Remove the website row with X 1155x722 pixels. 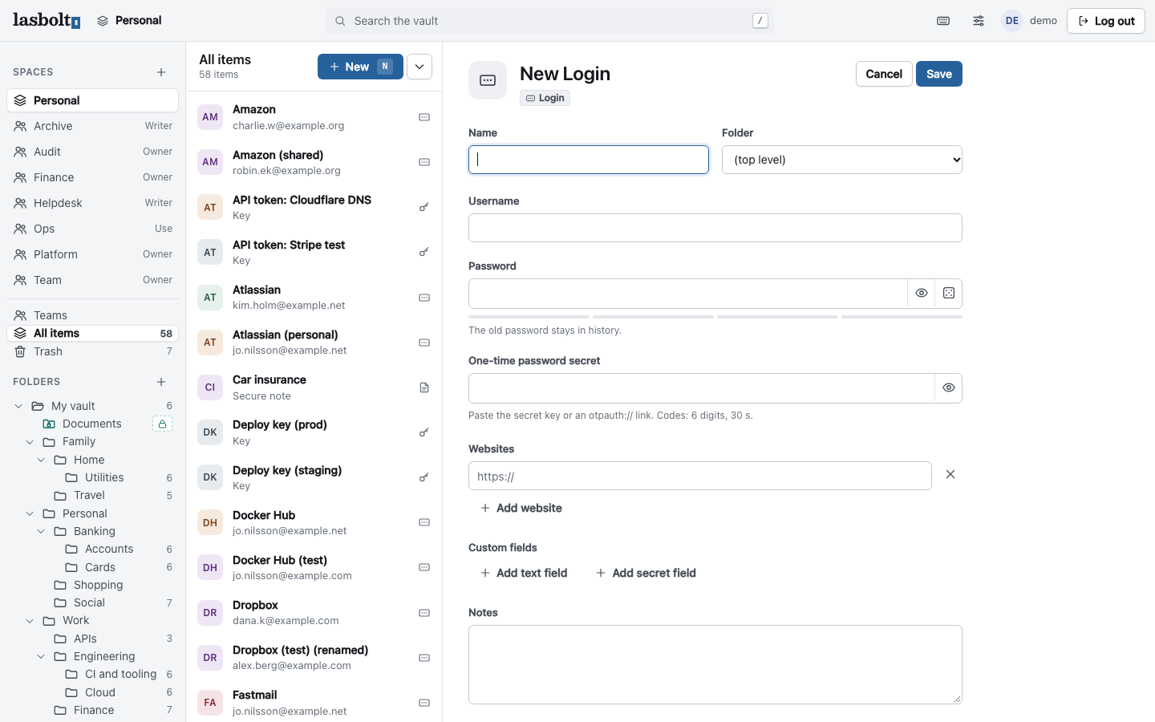950,475
